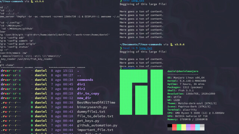Click the Python snake icon beside ~/Documents/linux-commands

pos(171,45)
